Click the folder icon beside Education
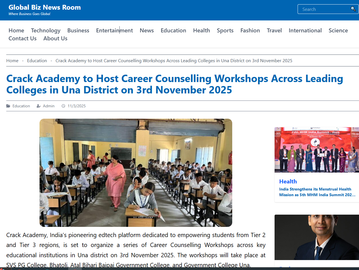The height and width of the screenshot is (270, 359). click(8, 106)
